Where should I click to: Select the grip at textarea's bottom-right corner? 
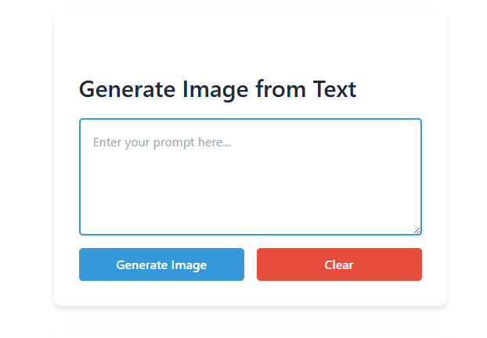[x=417, y=230]
